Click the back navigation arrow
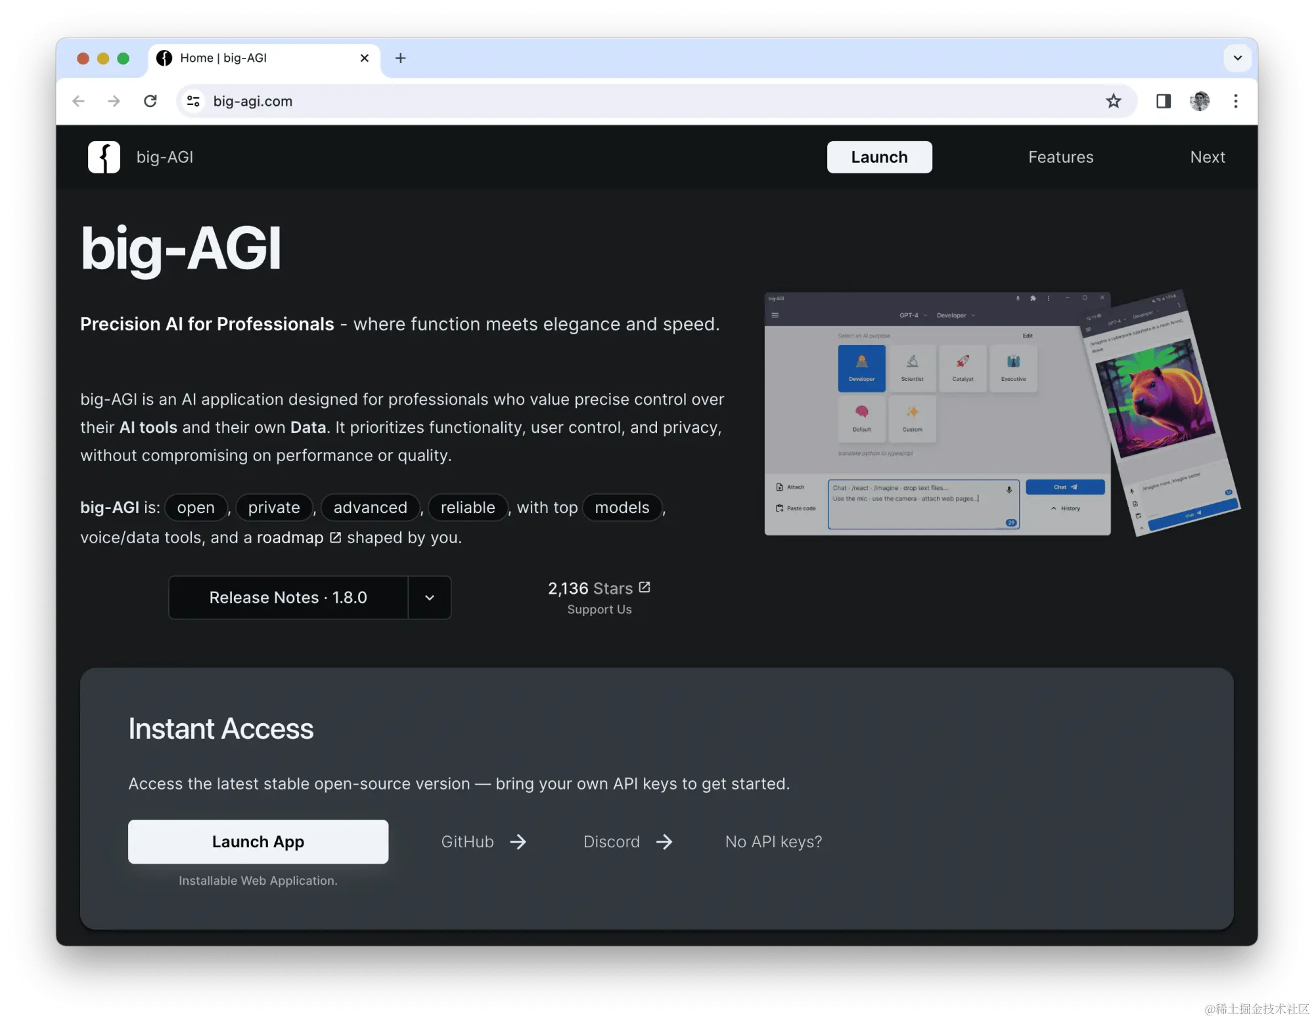Viewport: 1314px width, 1020px height. tap(79, 101)
